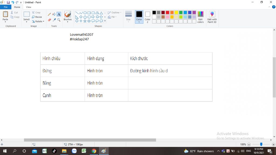276x155 pixels.
Task: Pick the green color swatch
Action: pos(181,12)
